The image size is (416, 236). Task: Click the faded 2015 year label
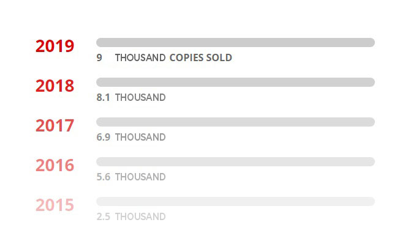(x=55, y=205)
